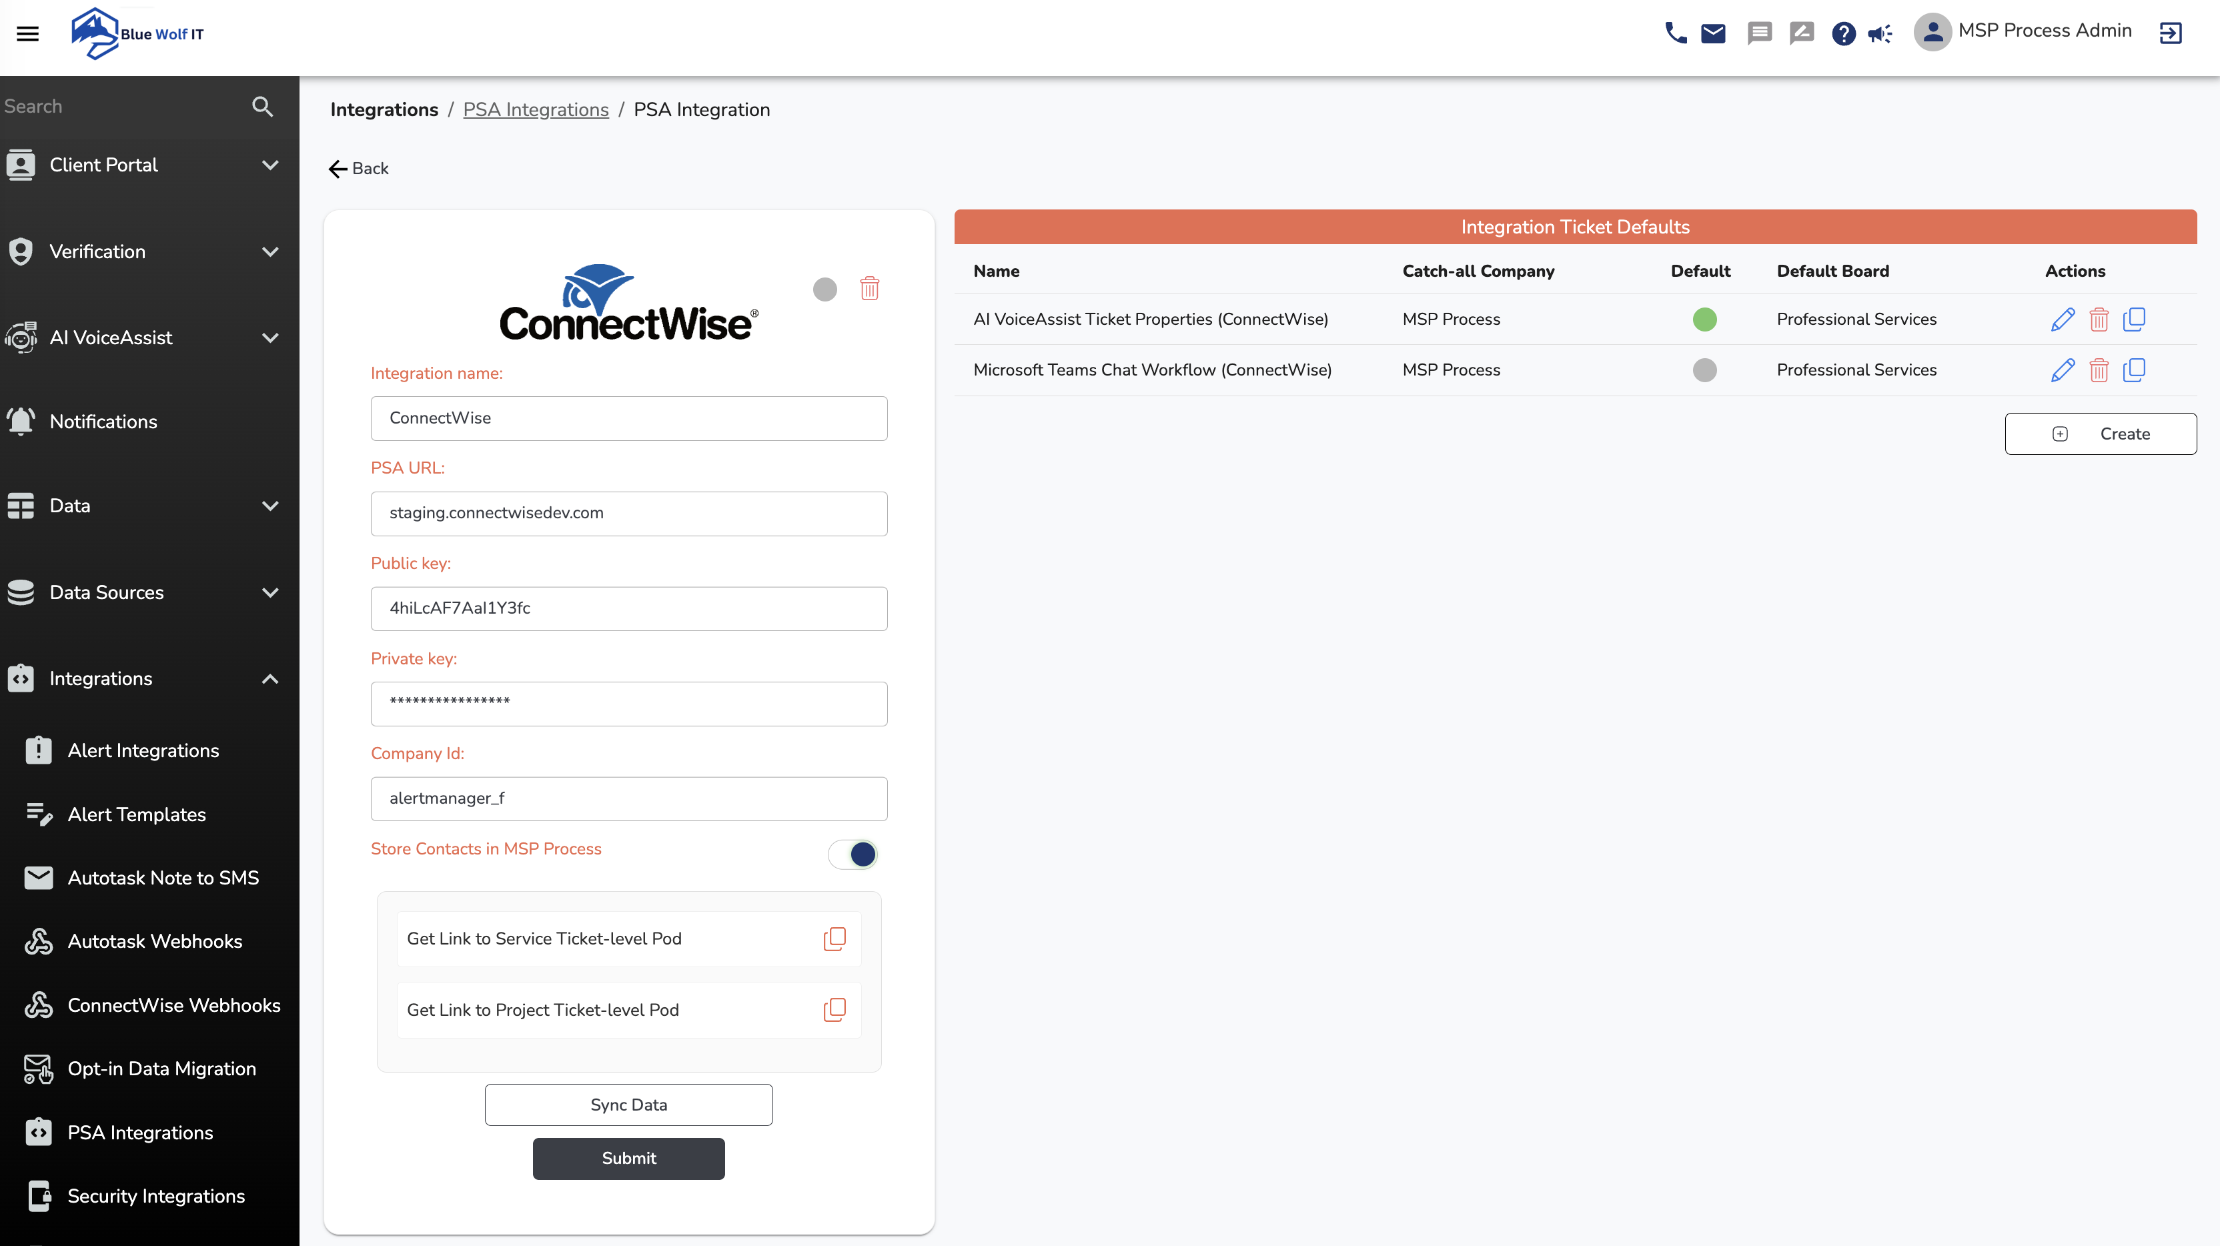This screenshot has width=2220, height=1246.
Task: Edit AI VoiceAssist Ticket Properties row
Action: [2063, 319]
